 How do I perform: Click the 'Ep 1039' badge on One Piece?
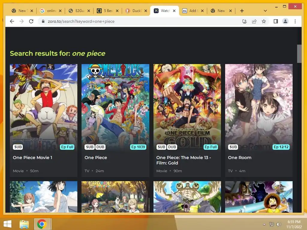138,147
